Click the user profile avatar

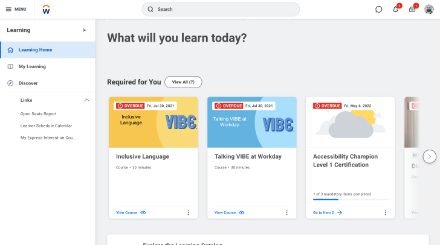pos(429,9)
